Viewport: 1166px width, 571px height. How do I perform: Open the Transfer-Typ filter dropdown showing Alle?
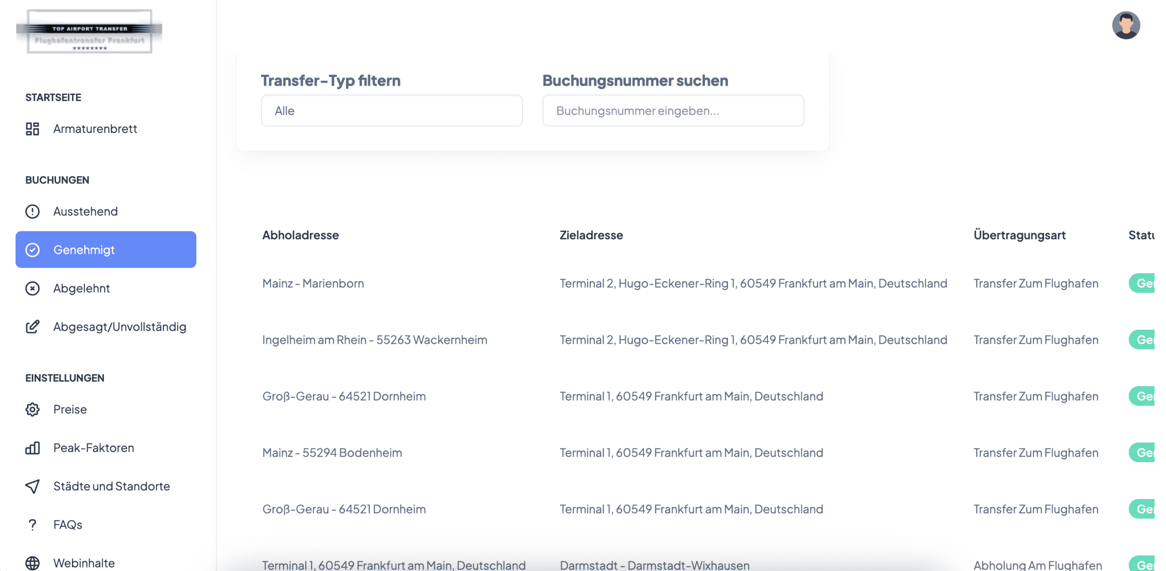(x=391, y=111)
